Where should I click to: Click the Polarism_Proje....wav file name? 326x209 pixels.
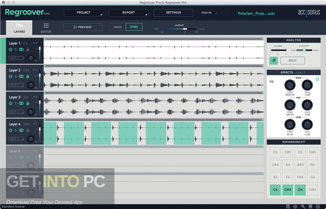pos(256,13)
